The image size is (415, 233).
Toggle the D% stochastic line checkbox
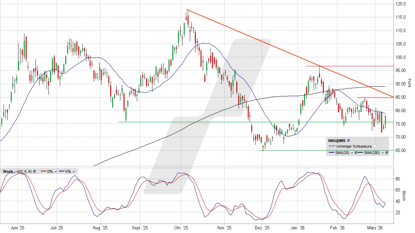pos(56,171)
